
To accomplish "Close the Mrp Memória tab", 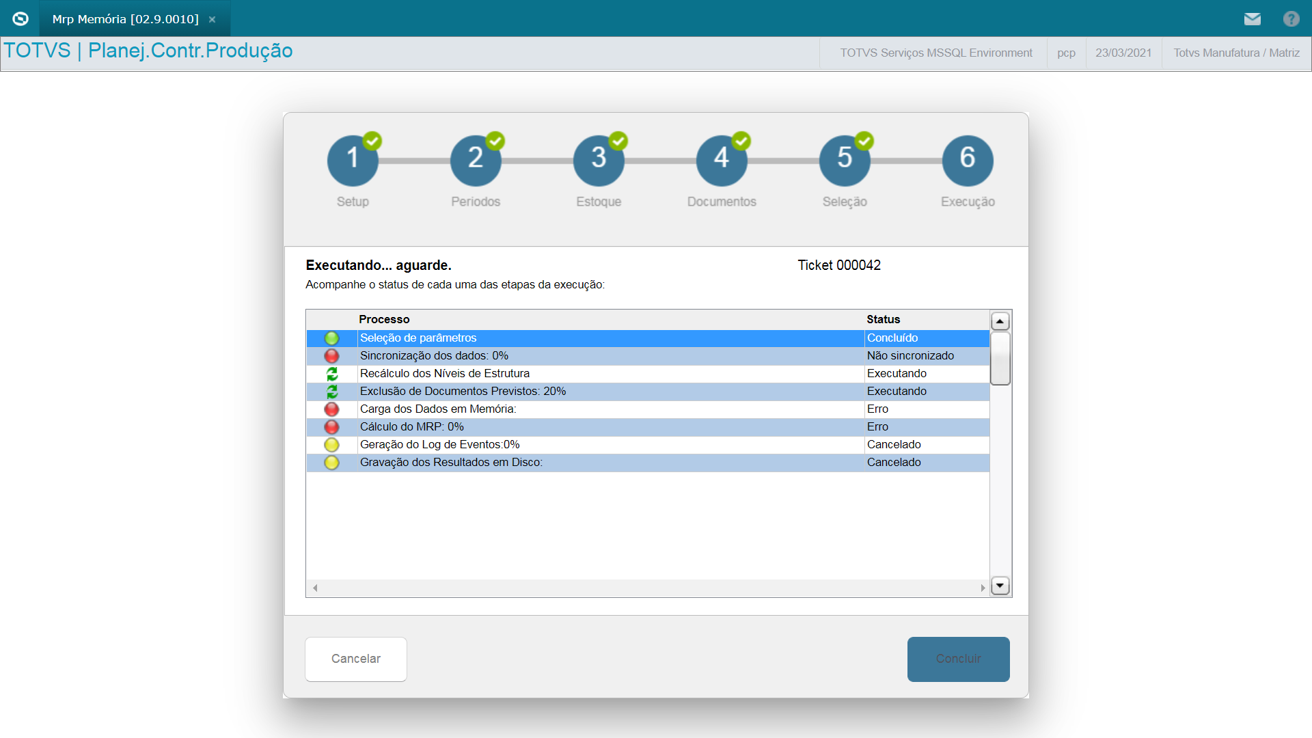I will pyautogui.click(x=213, y=19).
